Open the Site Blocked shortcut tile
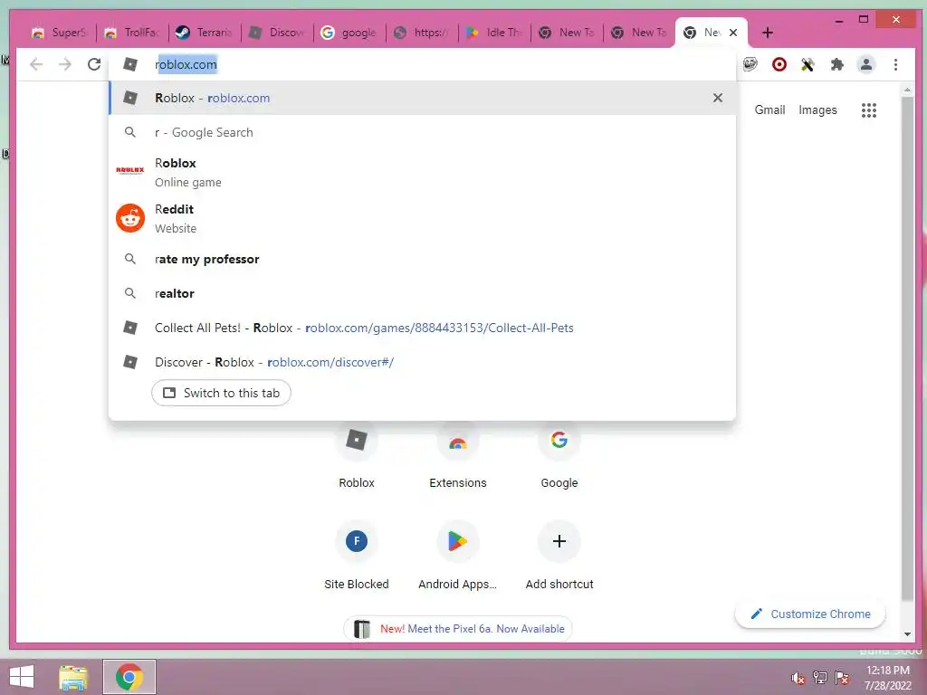This screenshot has width=927, height=695. tap(357, 556)
